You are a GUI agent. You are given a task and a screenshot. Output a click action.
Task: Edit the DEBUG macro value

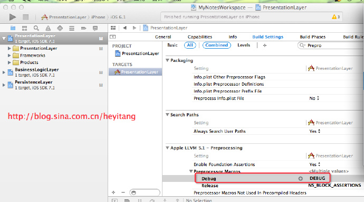coord(317,178)
